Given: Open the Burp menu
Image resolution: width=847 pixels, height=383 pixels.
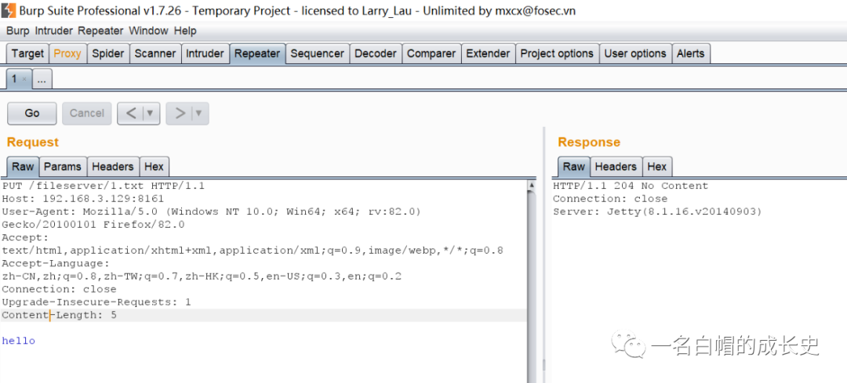Looking at the screenshot, I should point(17,31).
